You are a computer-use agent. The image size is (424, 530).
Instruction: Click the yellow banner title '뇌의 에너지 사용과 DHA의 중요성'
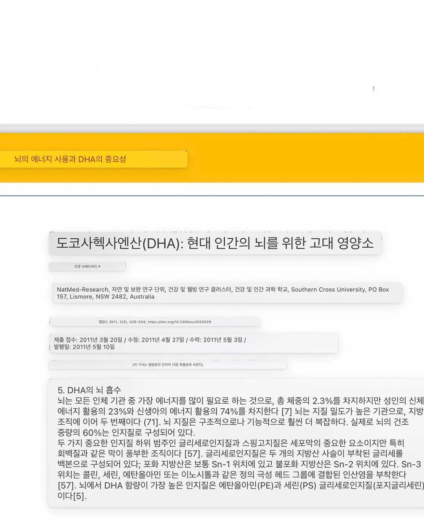tap(70, 159)
